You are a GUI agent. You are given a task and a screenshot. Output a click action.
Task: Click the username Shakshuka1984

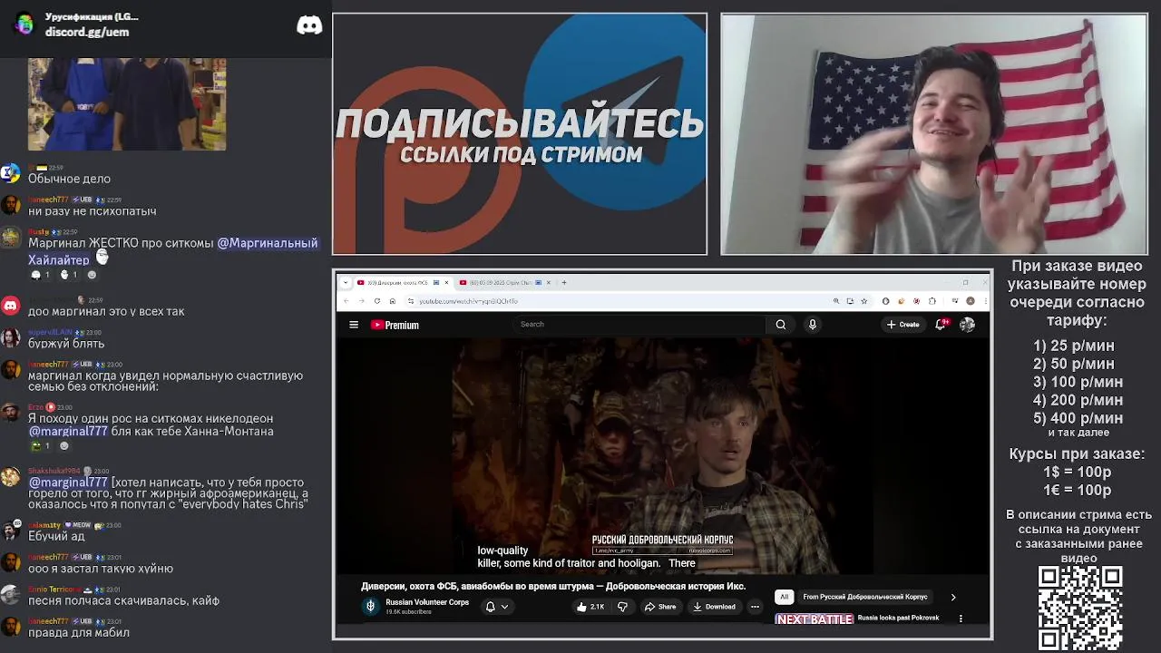54,471
